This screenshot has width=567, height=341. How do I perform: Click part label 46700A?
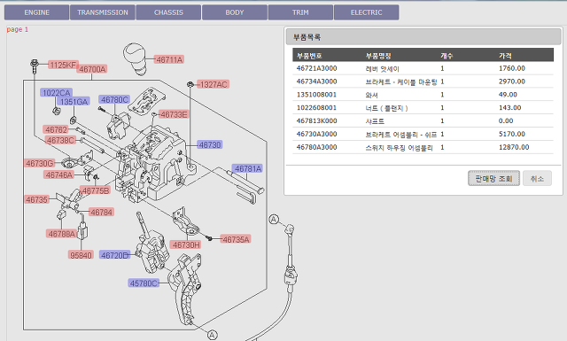pyautogui.click(x=92, y=69)
